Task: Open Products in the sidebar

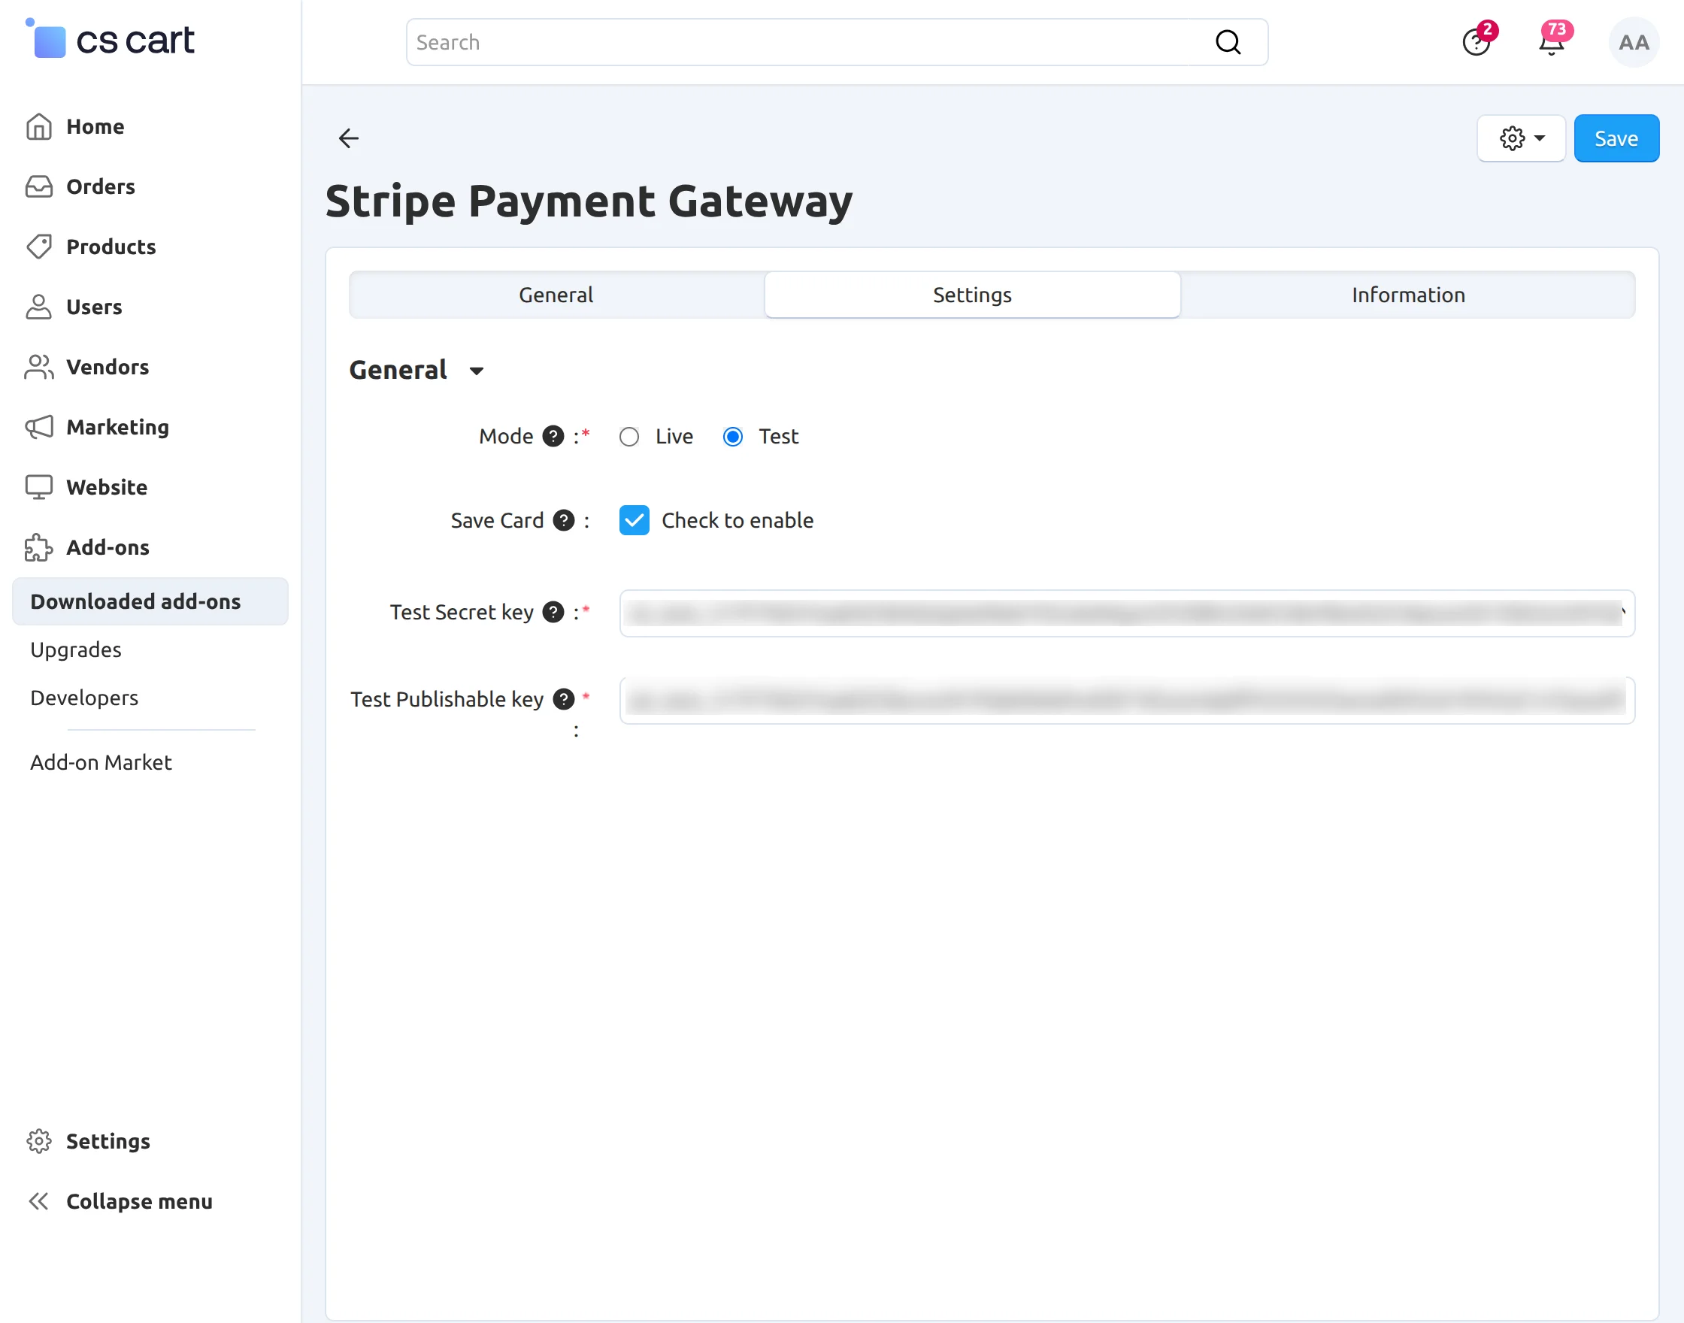Action: pyautogui.click(x=111, y=247)
